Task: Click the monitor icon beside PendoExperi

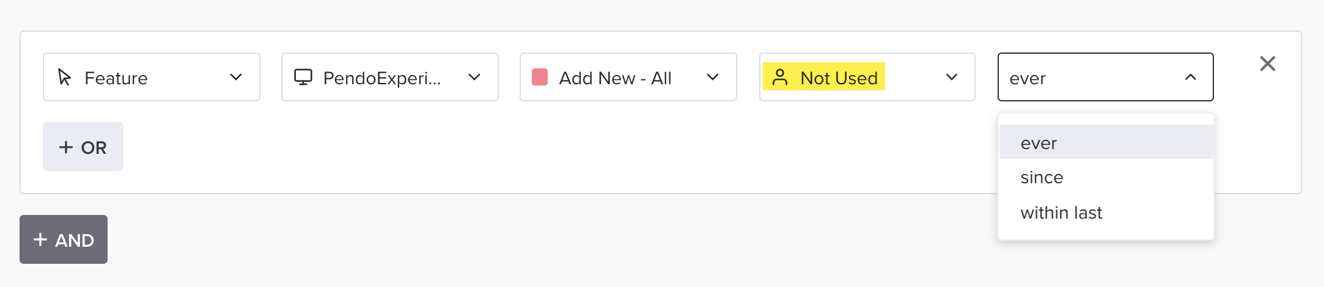Action: point(303,77)
